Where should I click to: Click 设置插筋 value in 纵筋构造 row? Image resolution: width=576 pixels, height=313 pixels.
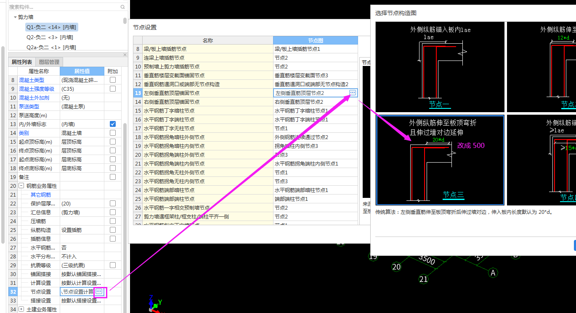click(x=82, y=230)
